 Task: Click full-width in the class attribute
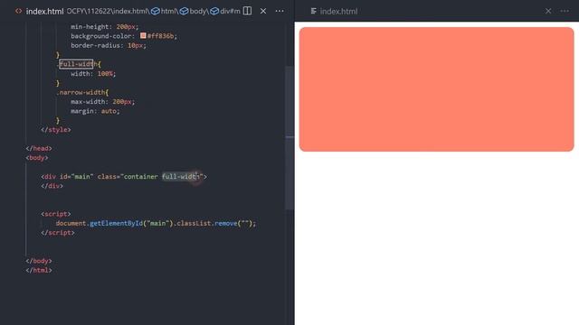(181, 177)
